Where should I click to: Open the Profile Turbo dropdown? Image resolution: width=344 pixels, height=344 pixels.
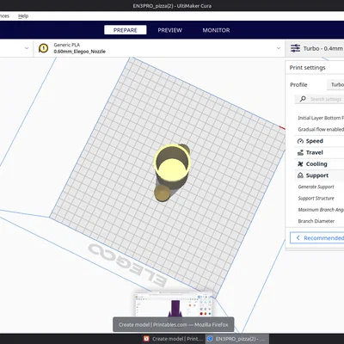coord(335,84)
